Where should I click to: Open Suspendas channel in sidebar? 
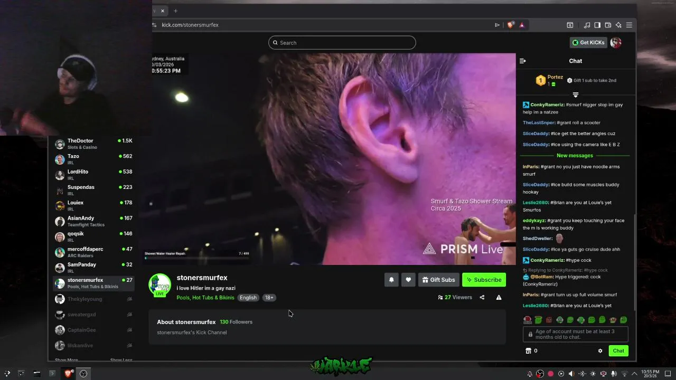(x=93, y=190)
